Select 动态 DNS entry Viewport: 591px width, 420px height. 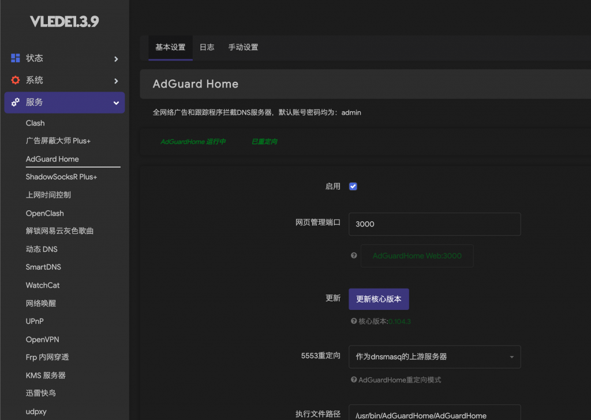tap(42, 249)
